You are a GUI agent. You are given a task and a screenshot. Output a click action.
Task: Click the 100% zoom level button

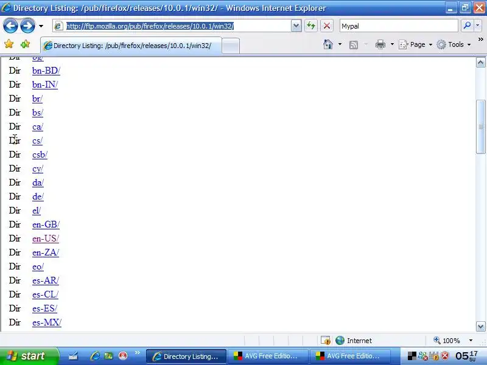pyautogui.click(x=447, y=341)
